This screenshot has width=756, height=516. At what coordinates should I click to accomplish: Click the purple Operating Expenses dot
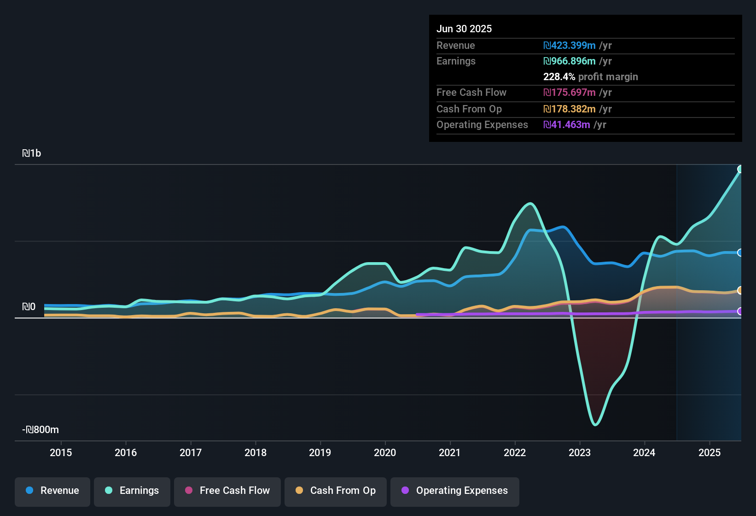point(405,491)
